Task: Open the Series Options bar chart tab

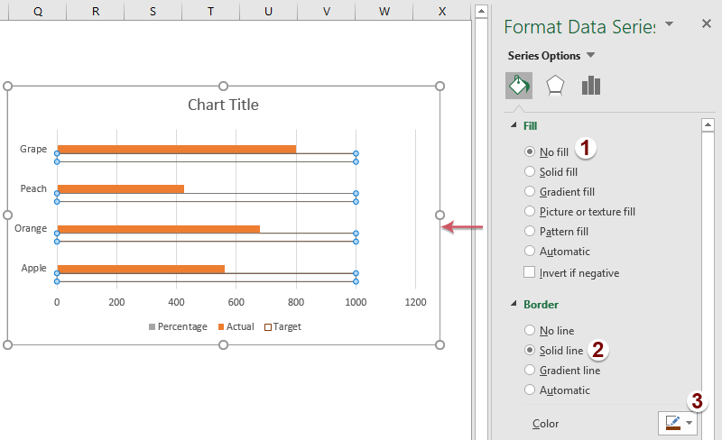Action: pos(591,86)
